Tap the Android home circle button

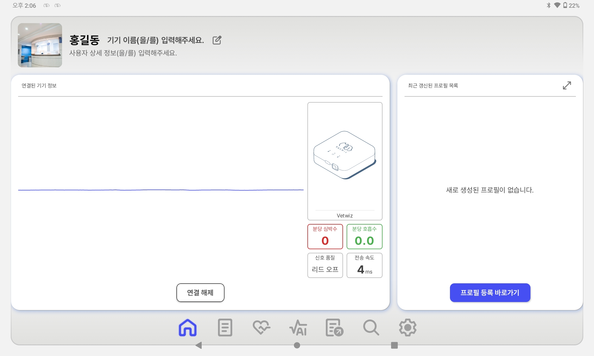pyautogui.click(x=297, y=345)
